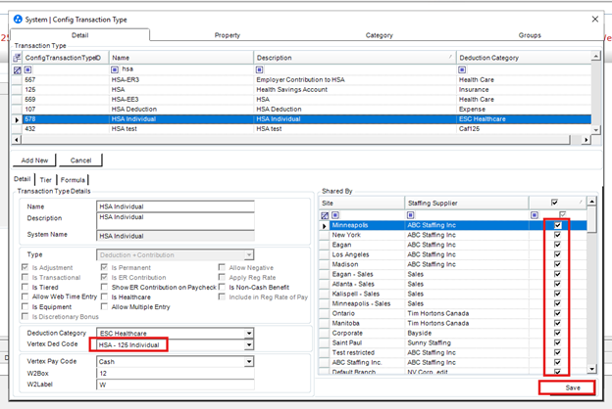612x409 pixels.
Task: Open the Type dropdown arrow
Action: (x=249, y=255)
